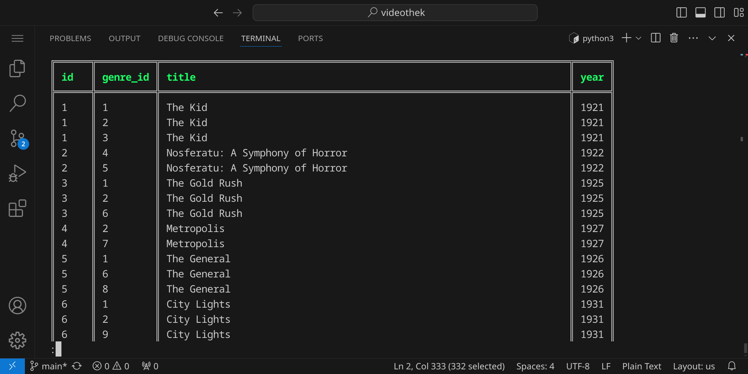Click the Plain Text language mode
This screenshot has height=374, width=748.
pyautogui.click(x=641, y=366)
